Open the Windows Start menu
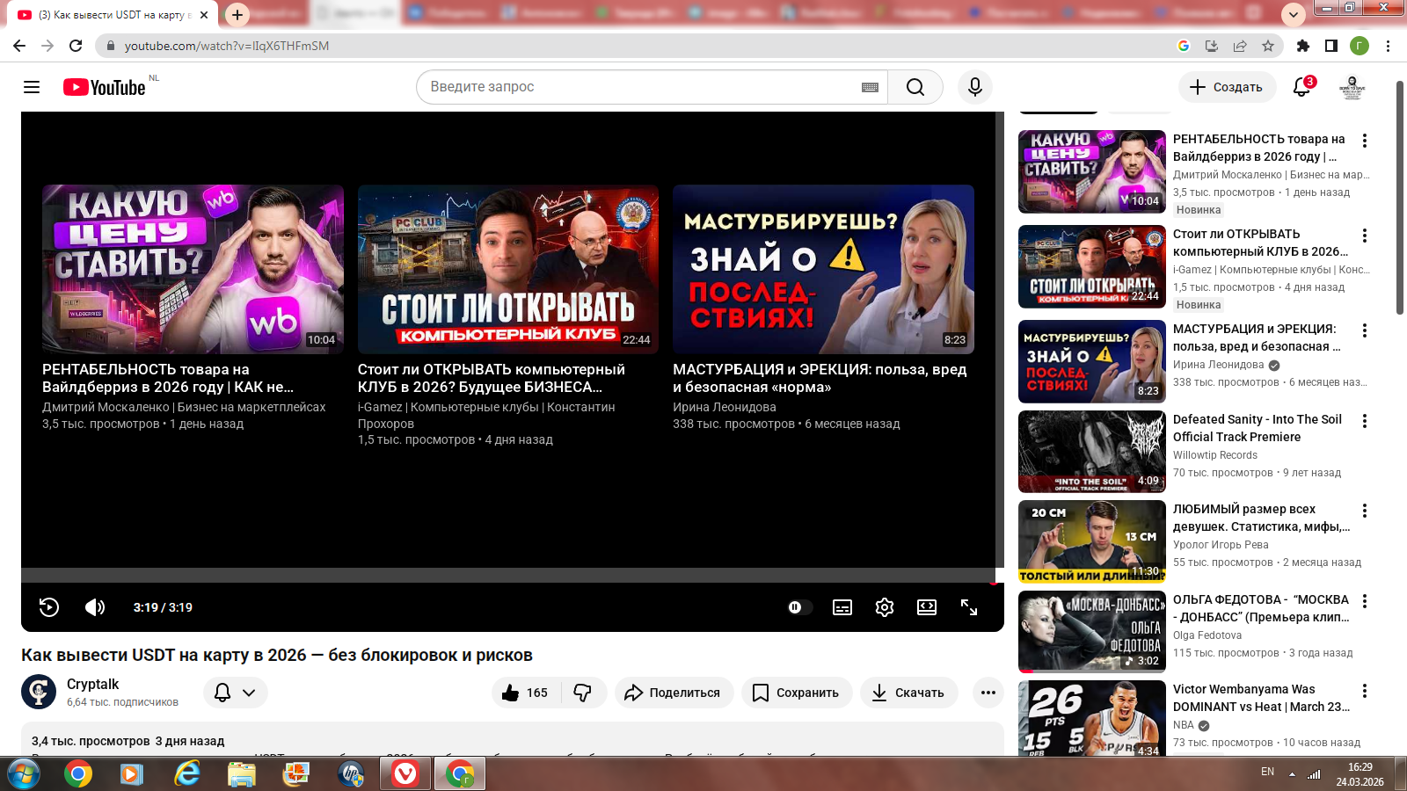This screenshot has height=791, width=1407. click(24, 773)
